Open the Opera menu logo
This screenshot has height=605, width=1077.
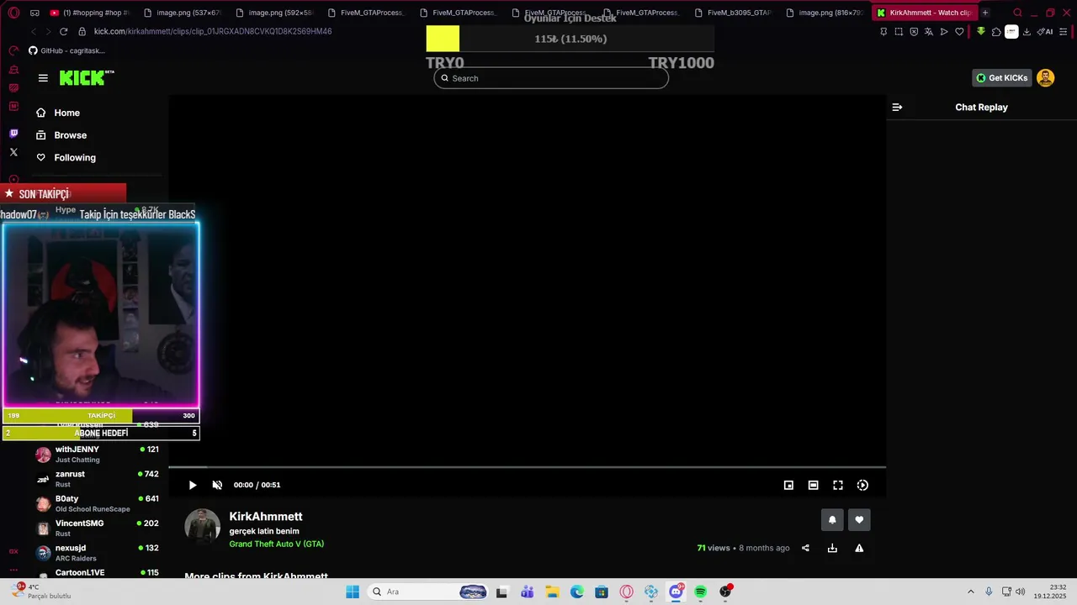point(13,13)
